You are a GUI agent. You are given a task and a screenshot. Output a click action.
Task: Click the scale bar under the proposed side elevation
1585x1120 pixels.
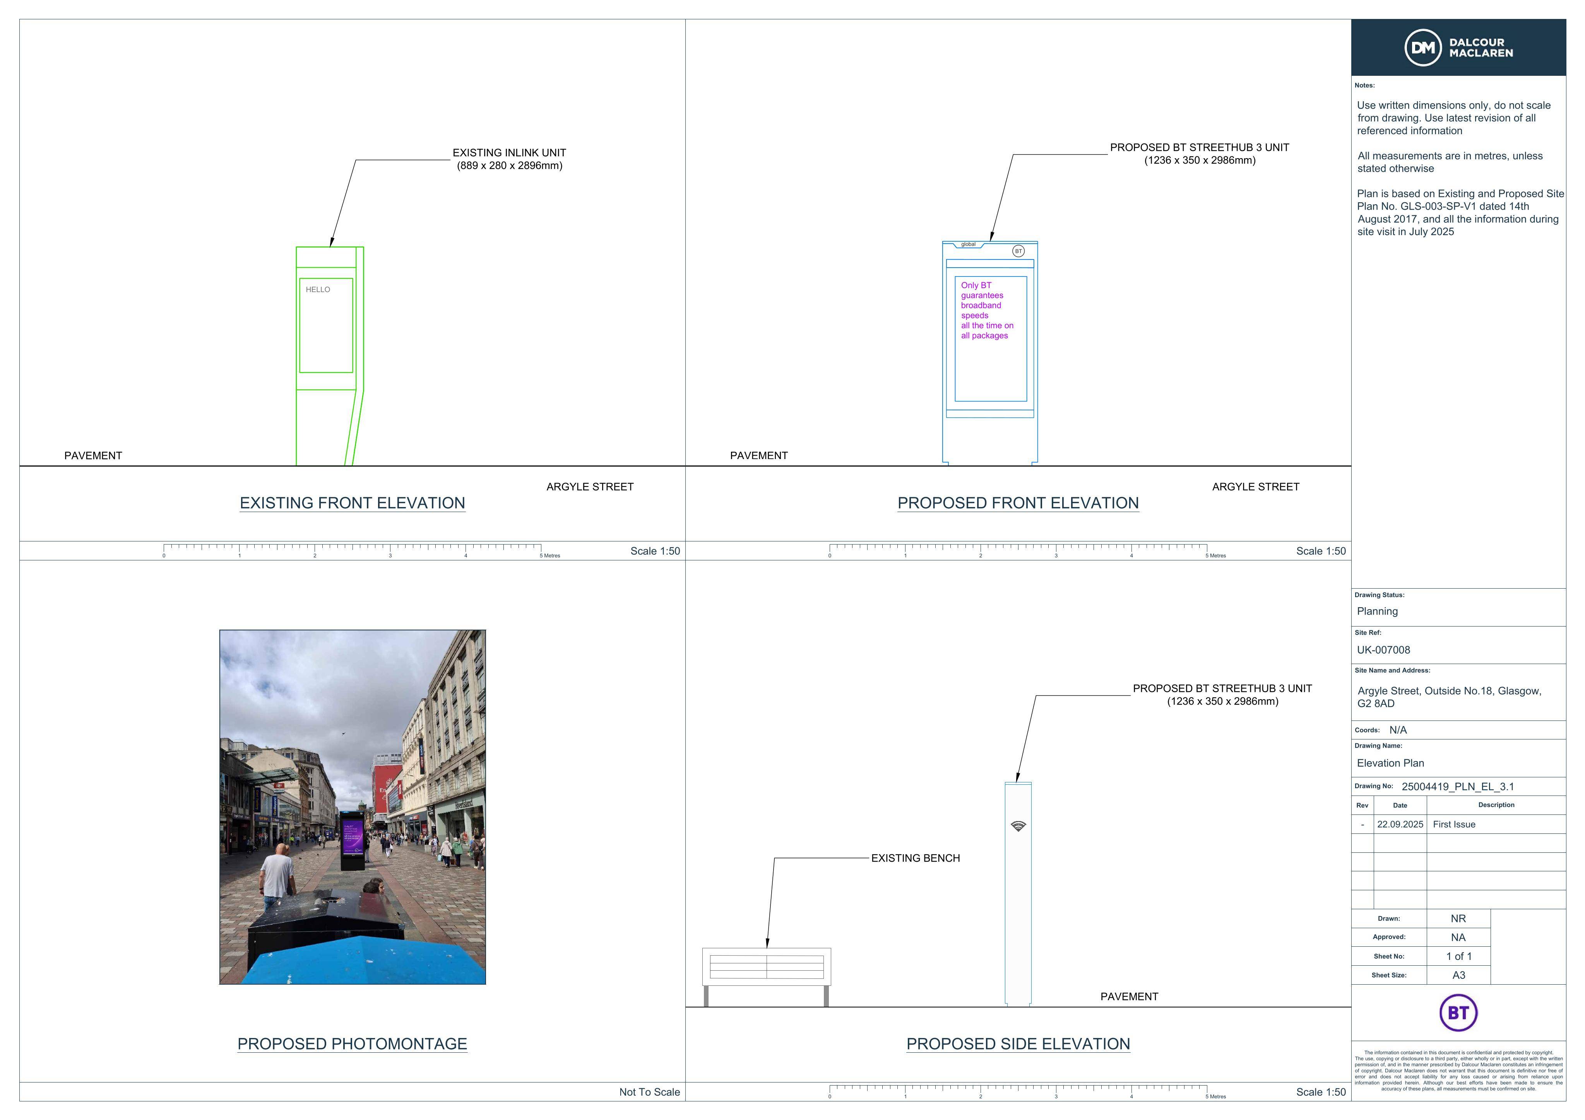(x=1027, y=1092)
